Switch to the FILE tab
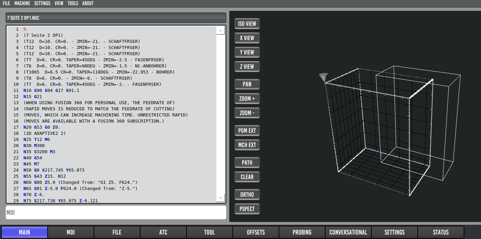The width and height of the screenshot is (481, 239). [117, 232]
